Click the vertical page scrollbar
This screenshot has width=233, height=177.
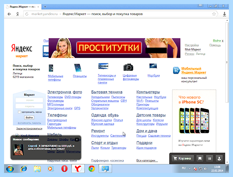click(227, 62)
